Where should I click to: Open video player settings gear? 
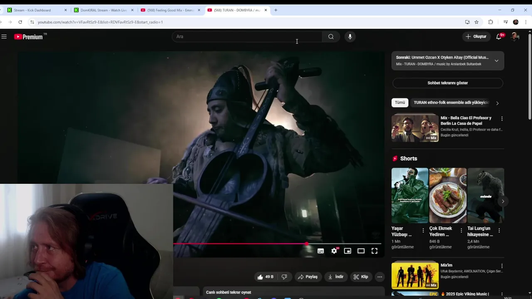tap(334, 251)
